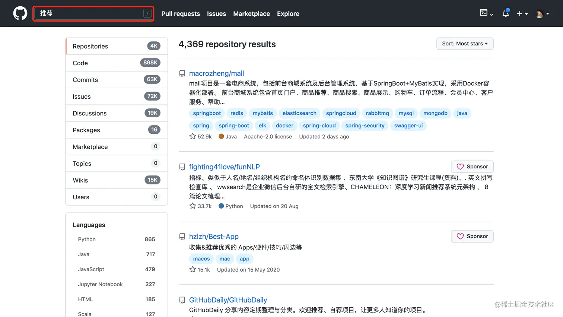Select Packages results filter

(x=117, y=130)
